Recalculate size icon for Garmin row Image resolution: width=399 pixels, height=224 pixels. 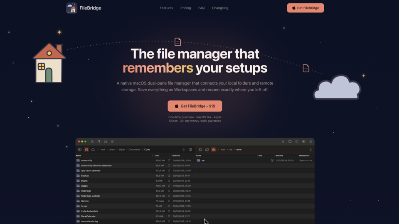[169, 201]
